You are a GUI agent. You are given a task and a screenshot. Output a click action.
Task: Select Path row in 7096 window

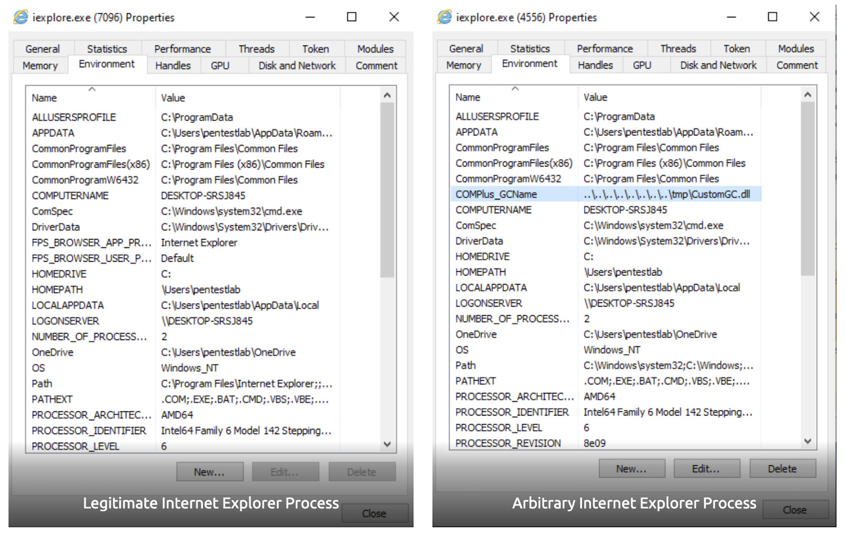click(183, 384)
